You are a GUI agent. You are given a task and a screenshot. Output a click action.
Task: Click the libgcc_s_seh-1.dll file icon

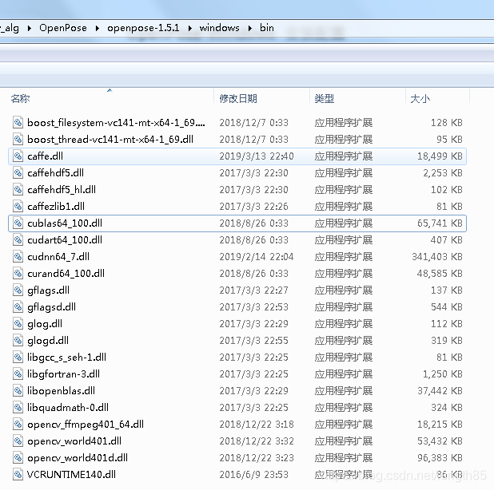[18, 357]
